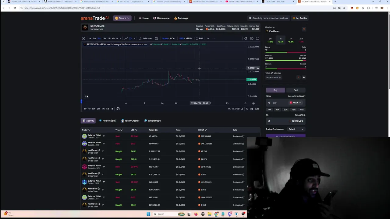This screenshot has width=390, height=219.
Task: Toggle percentage scale on chart
Action: 247,109
